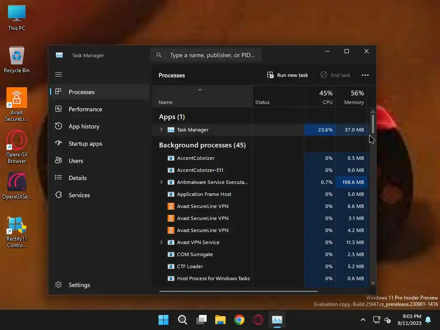Screen dimensions: 440x330
Task: Open the notification bell in the taskbar
Action: click(428, 320)
